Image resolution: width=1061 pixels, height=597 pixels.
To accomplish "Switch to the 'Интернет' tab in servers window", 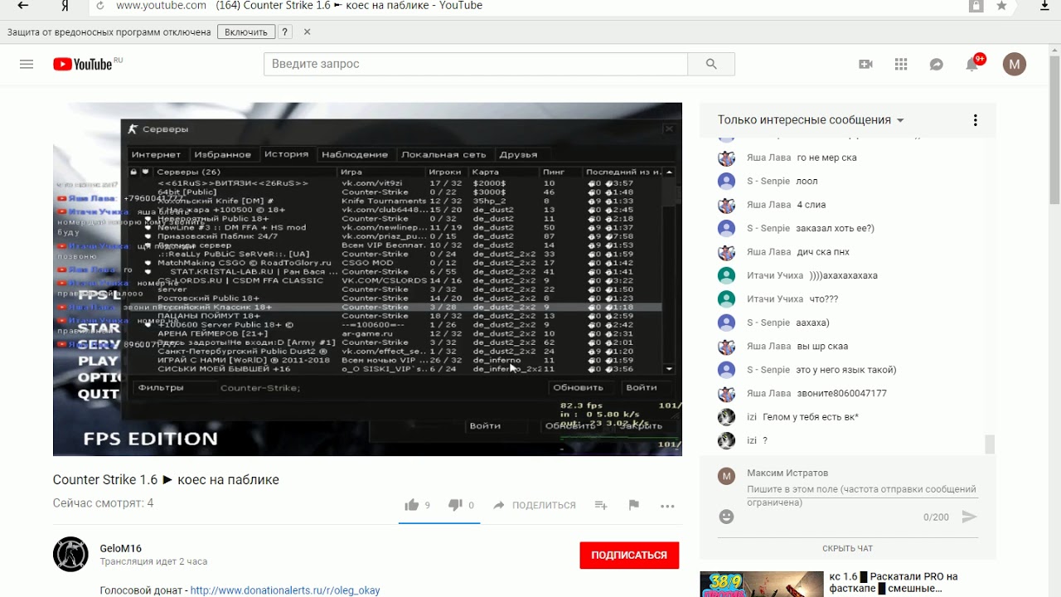I will pos(156,154).
